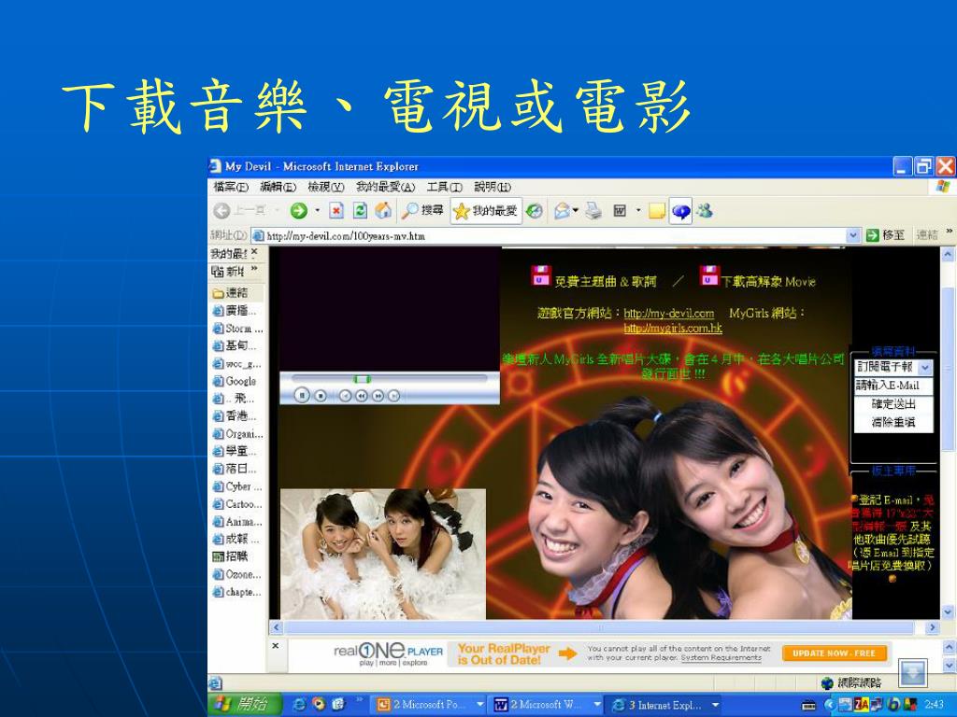Screen dimensions: 957x717
Task: Open the dropdown arrow beside the Word edit icon
Action: (638, 211)
